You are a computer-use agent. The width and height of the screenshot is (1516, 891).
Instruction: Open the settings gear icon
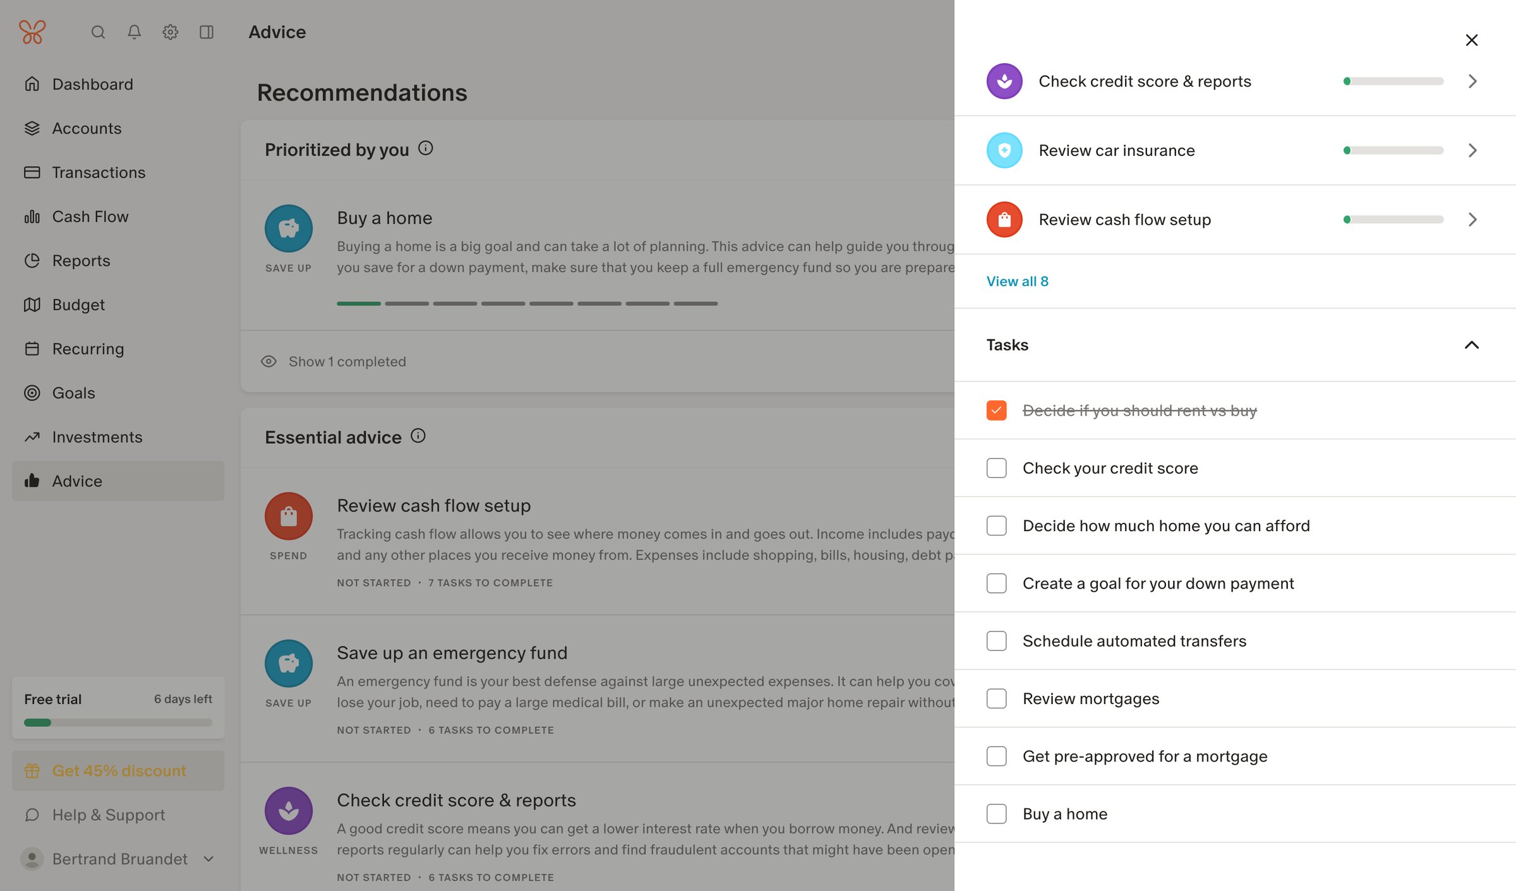click(170, 32)
